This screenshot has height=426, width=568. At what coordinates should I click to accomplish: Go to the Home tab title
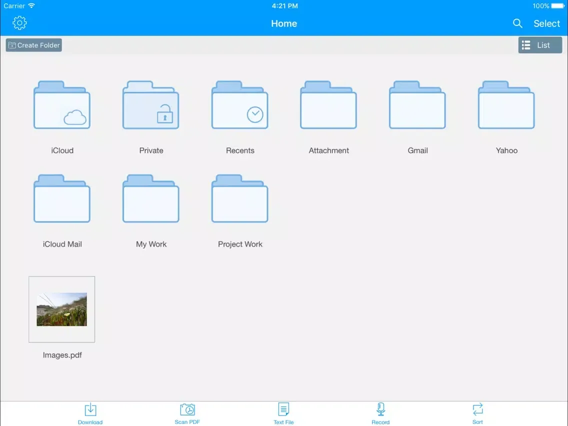[283, 23]
